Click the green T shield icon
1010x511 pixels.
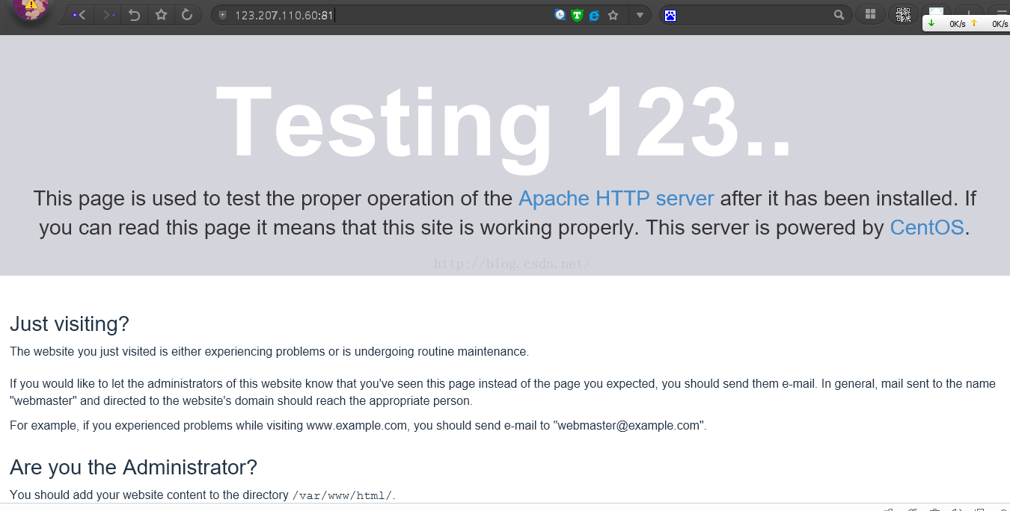click(x=577, y=15)
